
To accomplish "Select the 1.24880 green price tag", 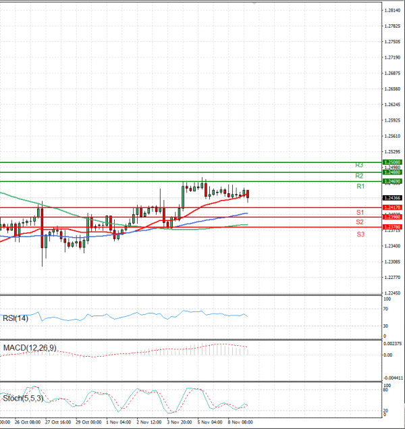I will [x=392, y=173].
